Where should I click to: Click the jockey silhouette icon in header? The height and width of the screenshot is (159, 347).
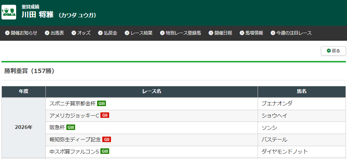point(9,12)
